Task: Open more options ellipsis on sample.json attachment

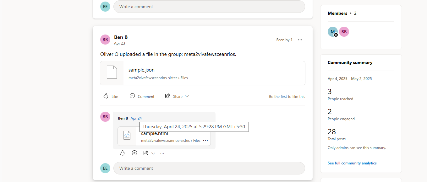Action: click(300, 80)
